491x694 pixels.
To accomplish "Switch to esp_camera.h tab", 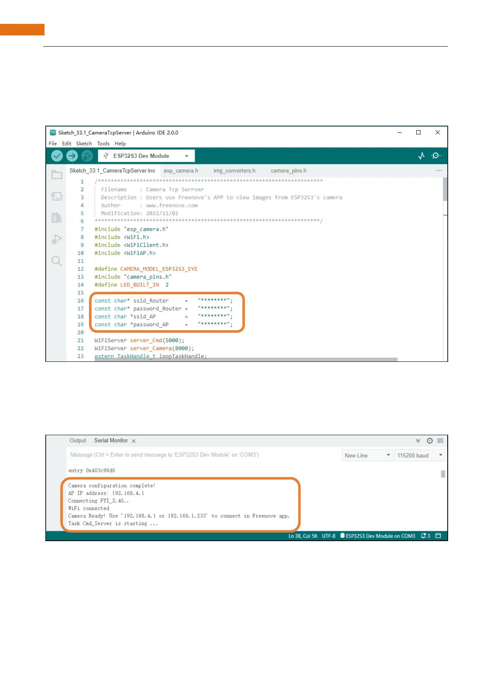I will click(181, 171).
